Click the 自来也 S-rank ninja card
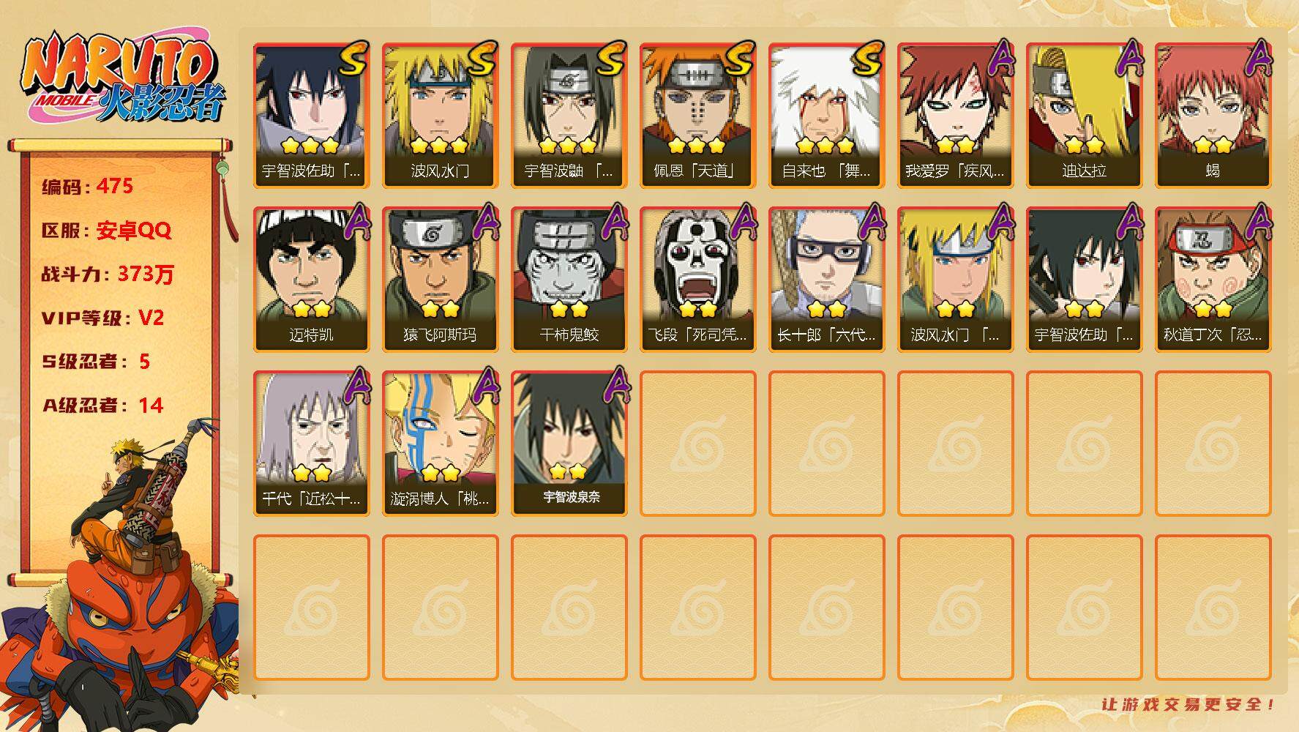This screenshot has height=732, width=1299. pyautogui.click(x=826, y=116)
